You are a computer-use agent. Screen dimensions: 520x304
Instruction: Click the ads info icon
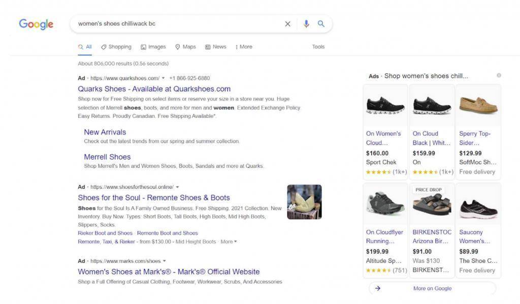click(499, 76)
